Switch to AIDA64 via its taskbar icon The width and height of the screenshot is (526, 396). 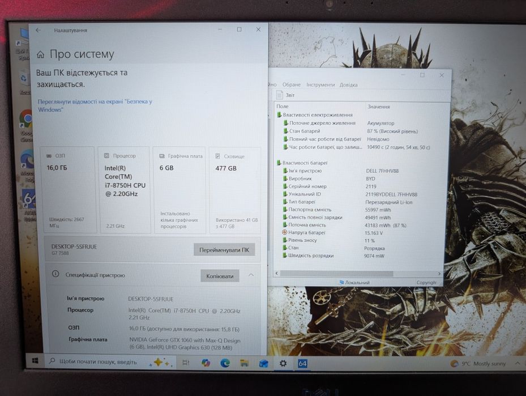click(x=302, y=363)
